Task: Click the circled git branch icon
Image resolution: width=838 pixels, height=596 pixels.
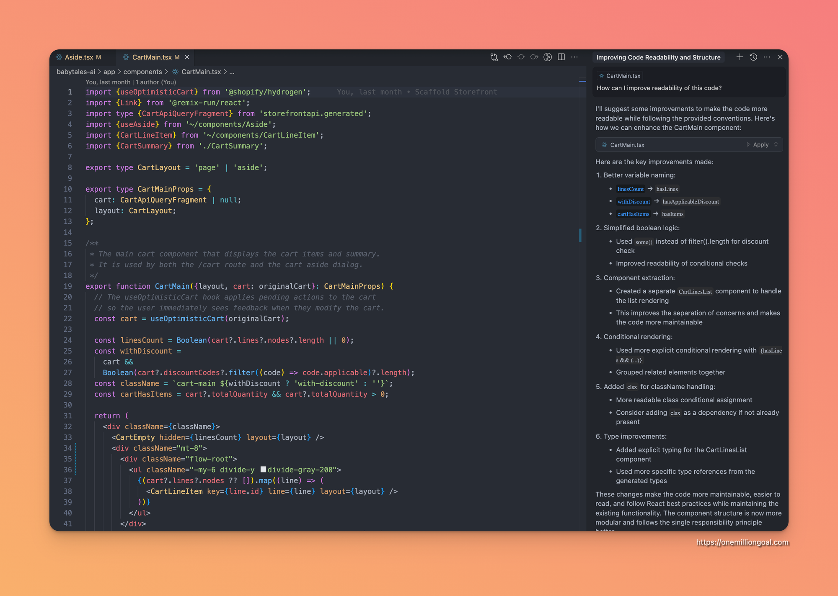Action: (548, 57)
